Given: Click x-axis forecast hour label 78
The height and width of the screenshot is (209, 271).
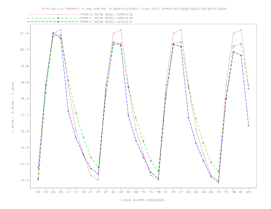Looking at the screenshot, I should [234, 192].
